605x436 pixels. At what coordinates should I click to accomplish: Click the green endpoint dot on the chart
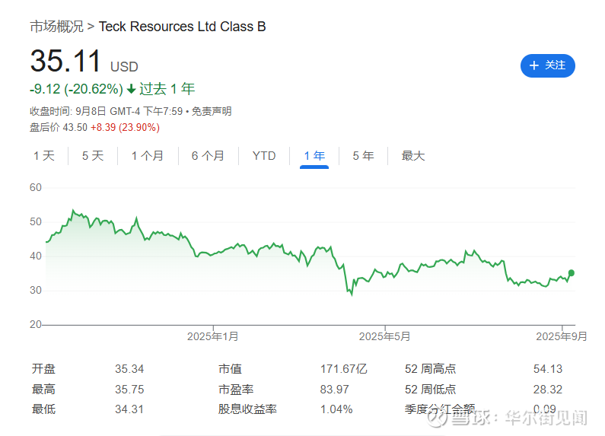(x=572, y=273)
